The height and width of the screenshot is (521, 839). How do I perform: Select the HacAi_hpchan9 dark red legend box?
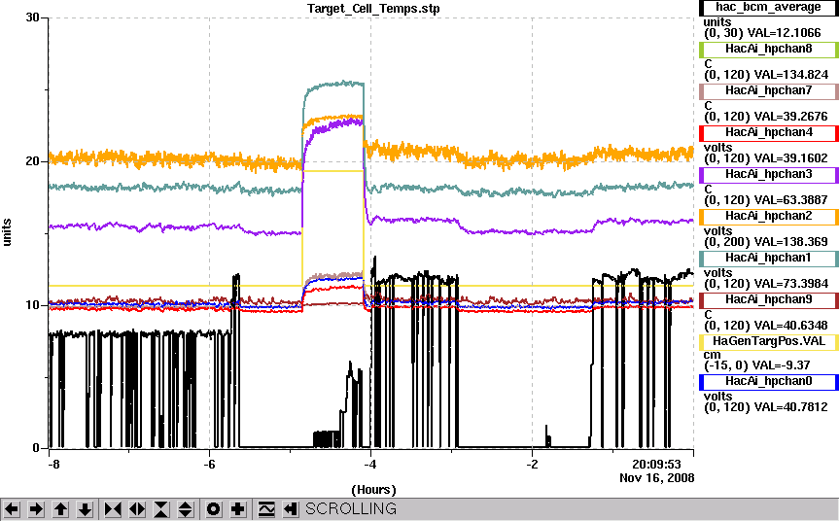768,300
